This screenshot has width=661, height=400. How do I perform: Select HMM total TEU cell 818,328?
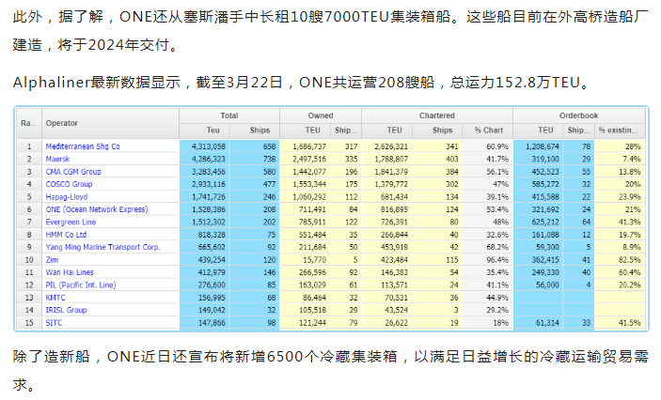(205, 235)
